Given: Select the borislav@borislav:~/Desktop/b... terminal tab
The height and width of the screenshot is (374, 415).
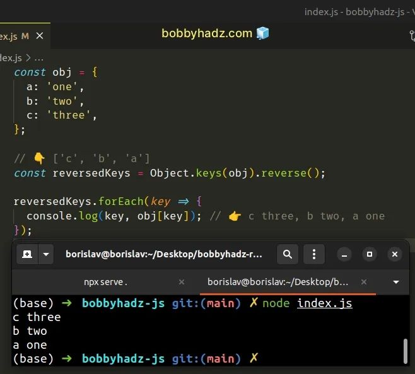Looking at the screenshot, I should click(278, 282).
